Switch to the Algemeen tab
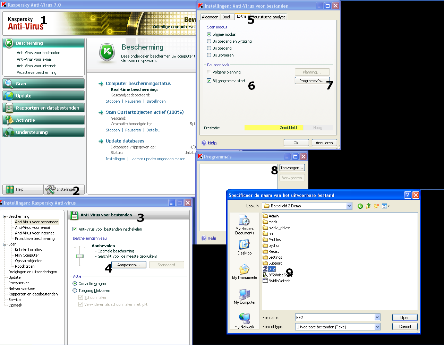 pos(210,17)
